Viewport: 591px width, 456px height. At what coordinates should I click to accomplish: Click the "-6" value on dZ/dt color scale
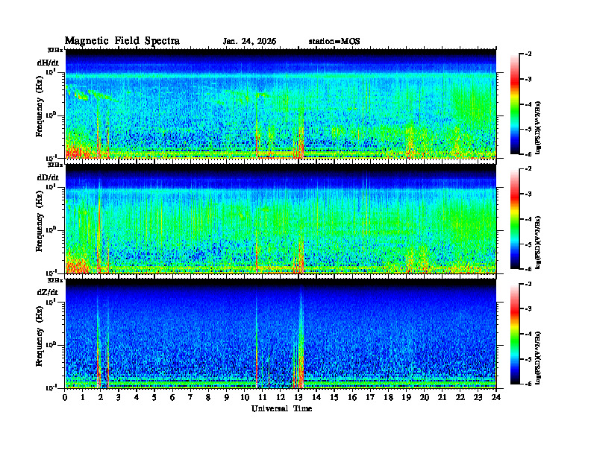tap(528, 384)
